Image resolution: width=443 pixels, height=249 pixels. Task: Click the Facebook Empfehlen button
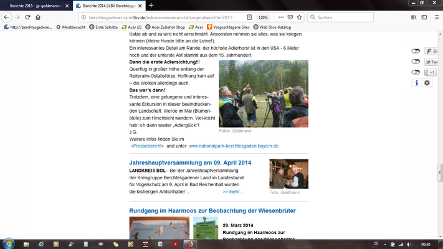coord(431,51)
